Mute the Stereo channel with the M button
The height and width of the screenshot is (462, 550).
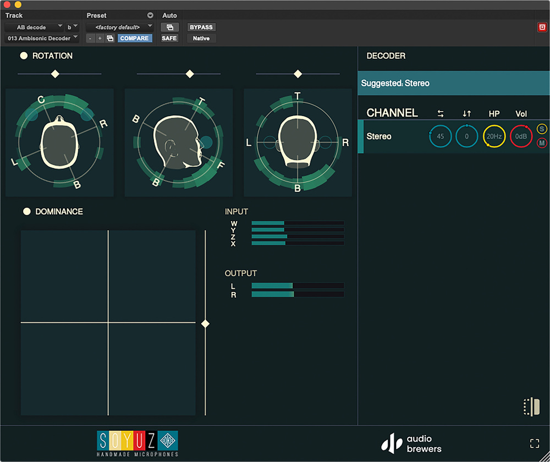pos(542,144)
